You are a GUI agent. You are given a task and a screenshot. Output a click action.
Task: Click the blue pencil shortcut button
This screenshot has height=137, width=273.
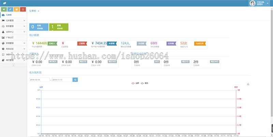10,10
